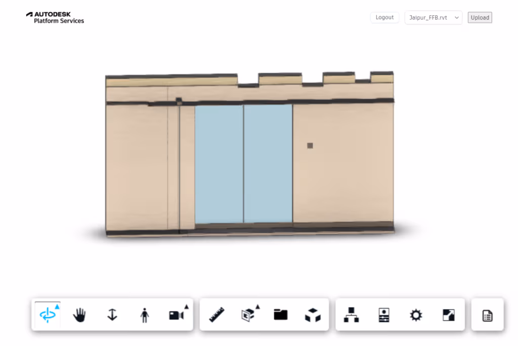Open the Document Browser folder icon
518x346 pixels.
(x=281, y=315)
